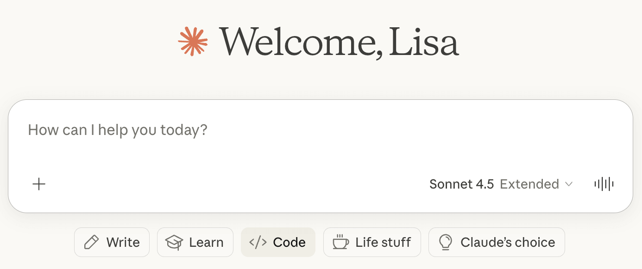Viewport: 642px width, 269px height.
Task: Open the attachment menu with the plus icon
Action: [39, 184]
